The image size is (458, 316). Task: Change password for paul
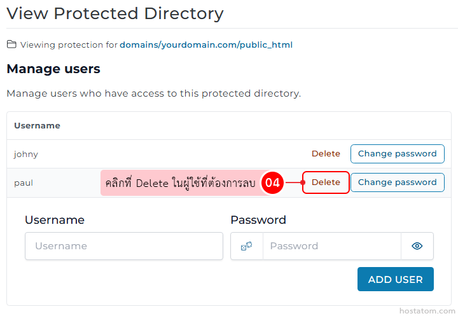397,182
